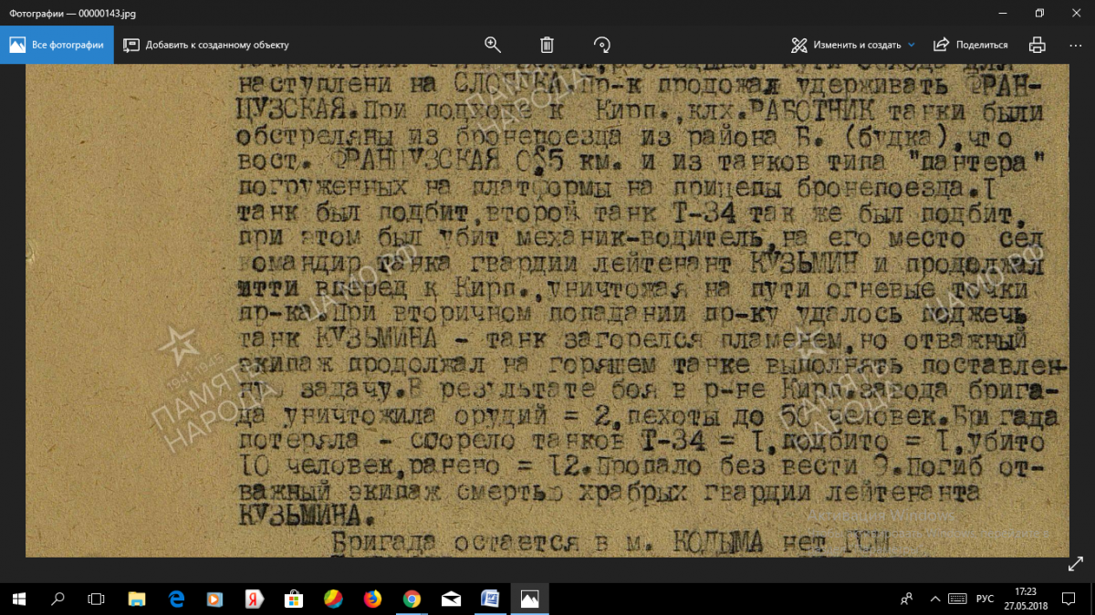The image size is (1095, 615).
Task: Delete the photo using trash icon
Action: pos(547,45)
